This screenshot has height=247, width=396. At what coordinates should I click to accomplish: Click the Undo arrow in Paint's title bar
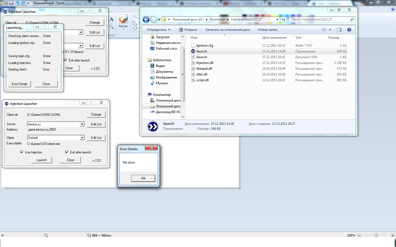(17, 3)
